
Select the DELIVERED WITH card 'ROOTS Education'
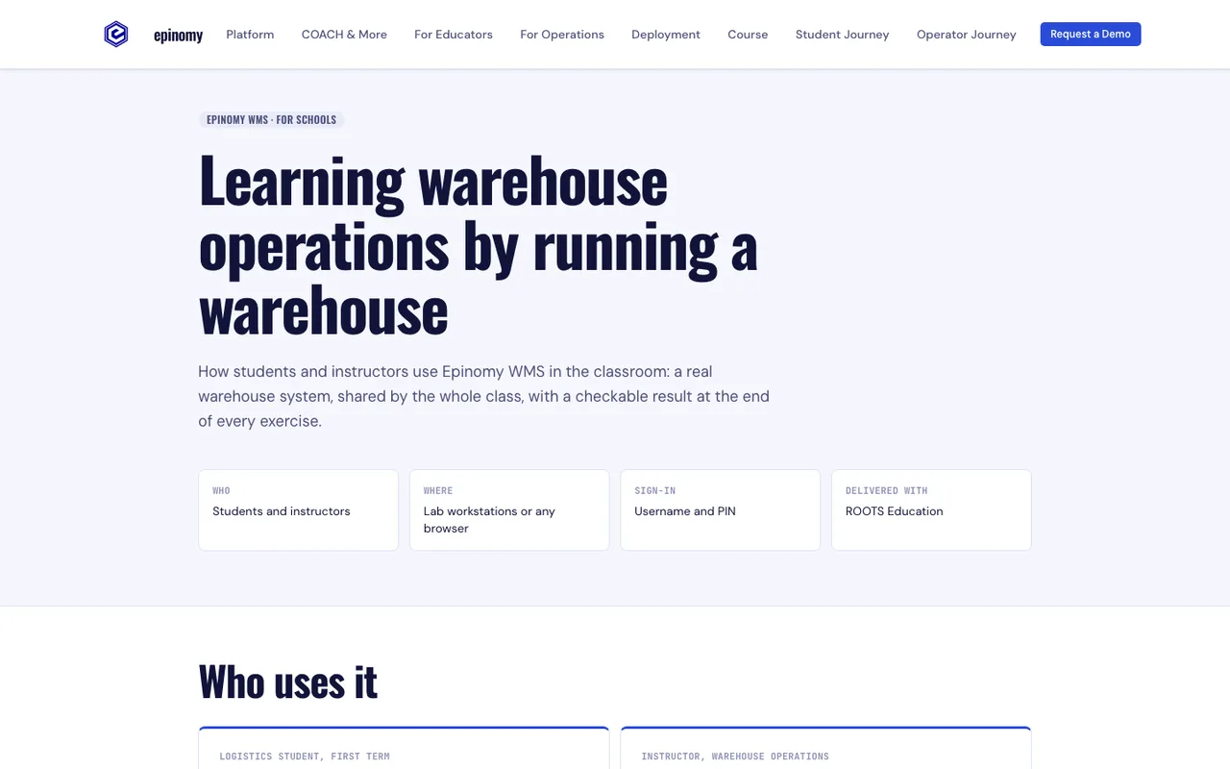click(x=931, y=510)
